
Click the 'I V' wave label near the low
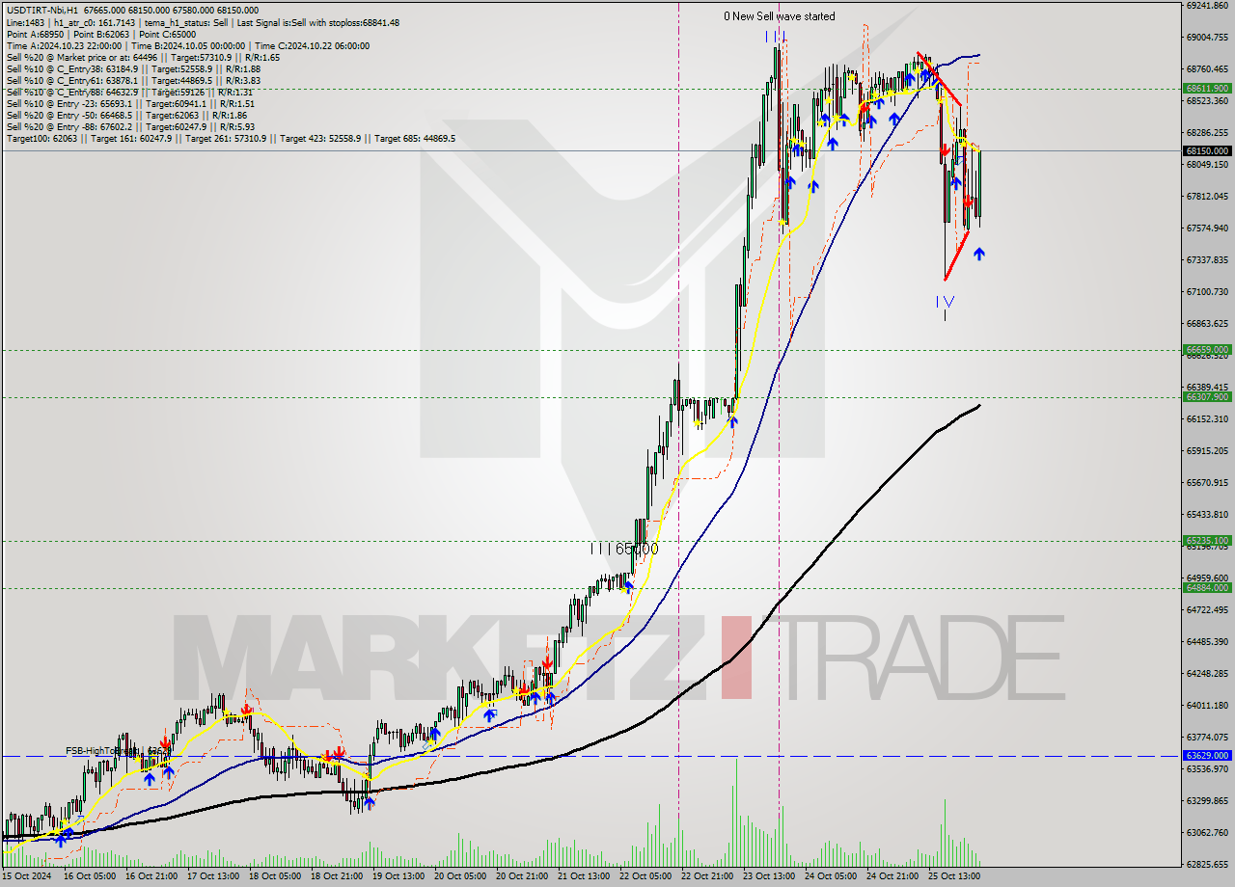(x=945, y=303)
